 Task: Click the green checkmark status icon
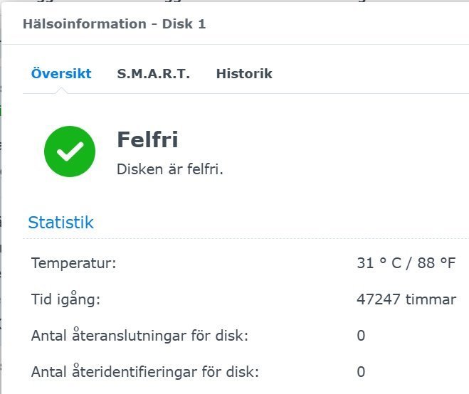coord(70,151)
